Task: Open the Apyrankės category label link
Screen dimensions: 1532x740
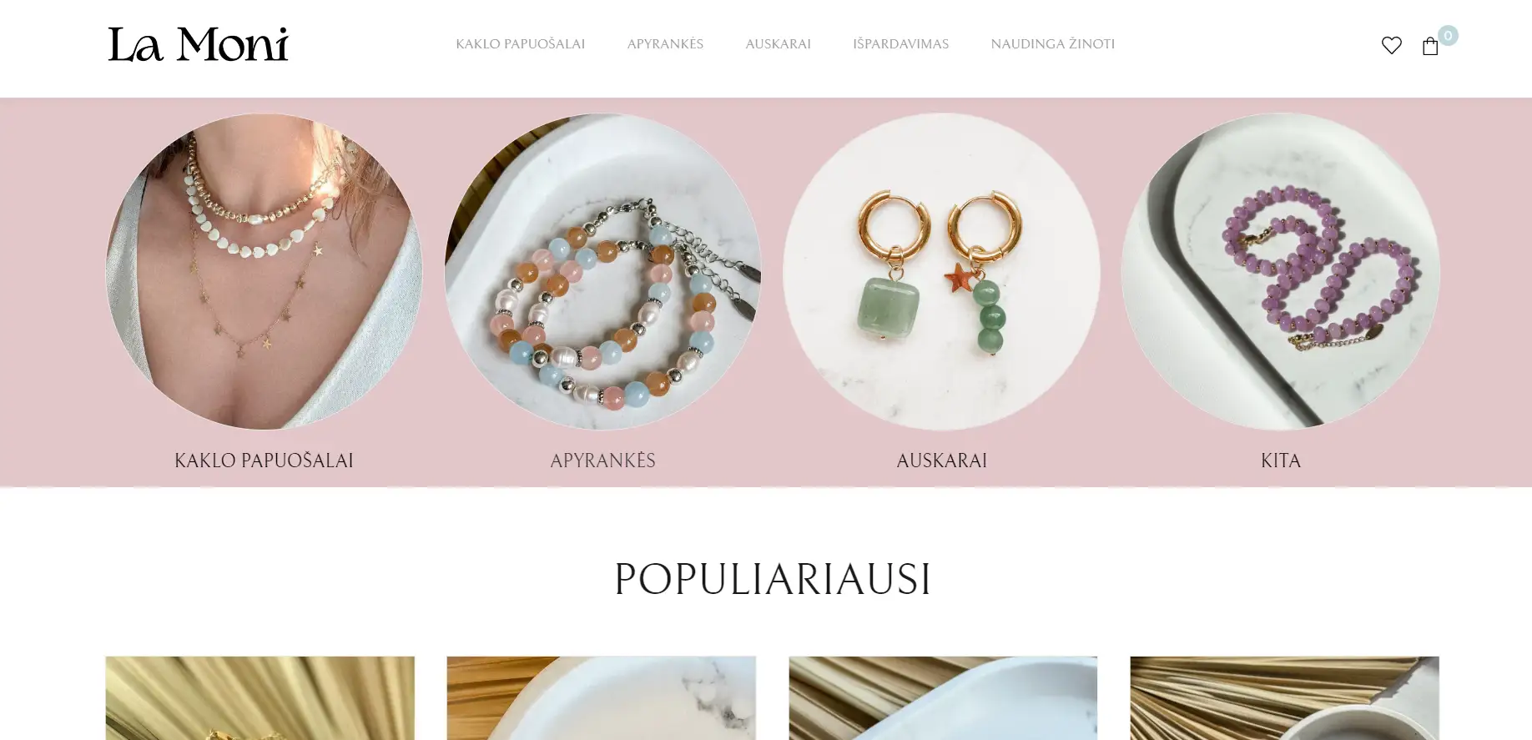Action: [x=602, y=461]
